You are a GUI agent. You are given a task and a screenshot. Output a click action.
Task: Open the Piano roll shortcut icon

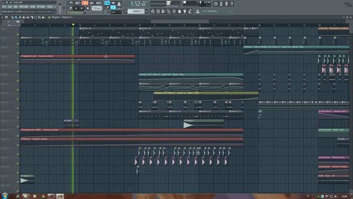point(163,11)
